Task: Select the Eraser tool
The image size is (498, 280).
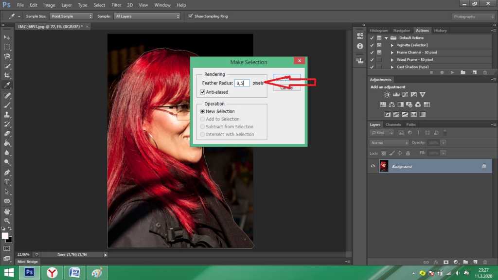Action: coord(7,133)
